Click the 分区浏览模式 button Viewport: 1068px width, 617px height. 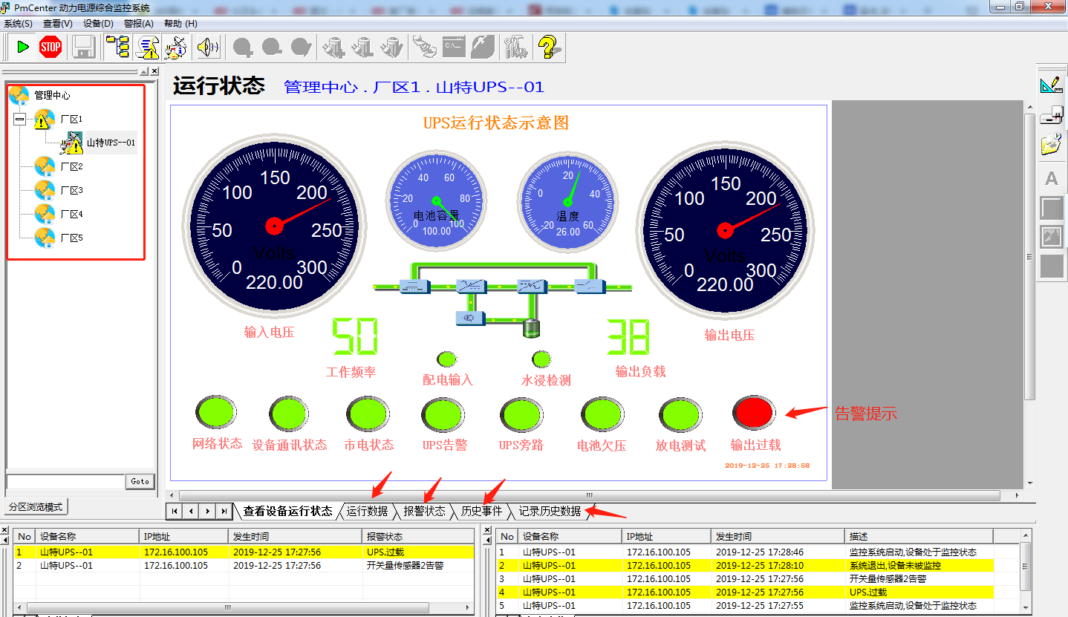coord(36,507)
